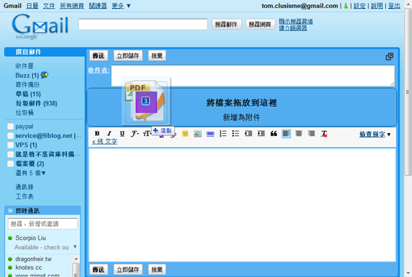Apply blockquote formatting
The image size is (412, 277).
[x=273, y=134]
